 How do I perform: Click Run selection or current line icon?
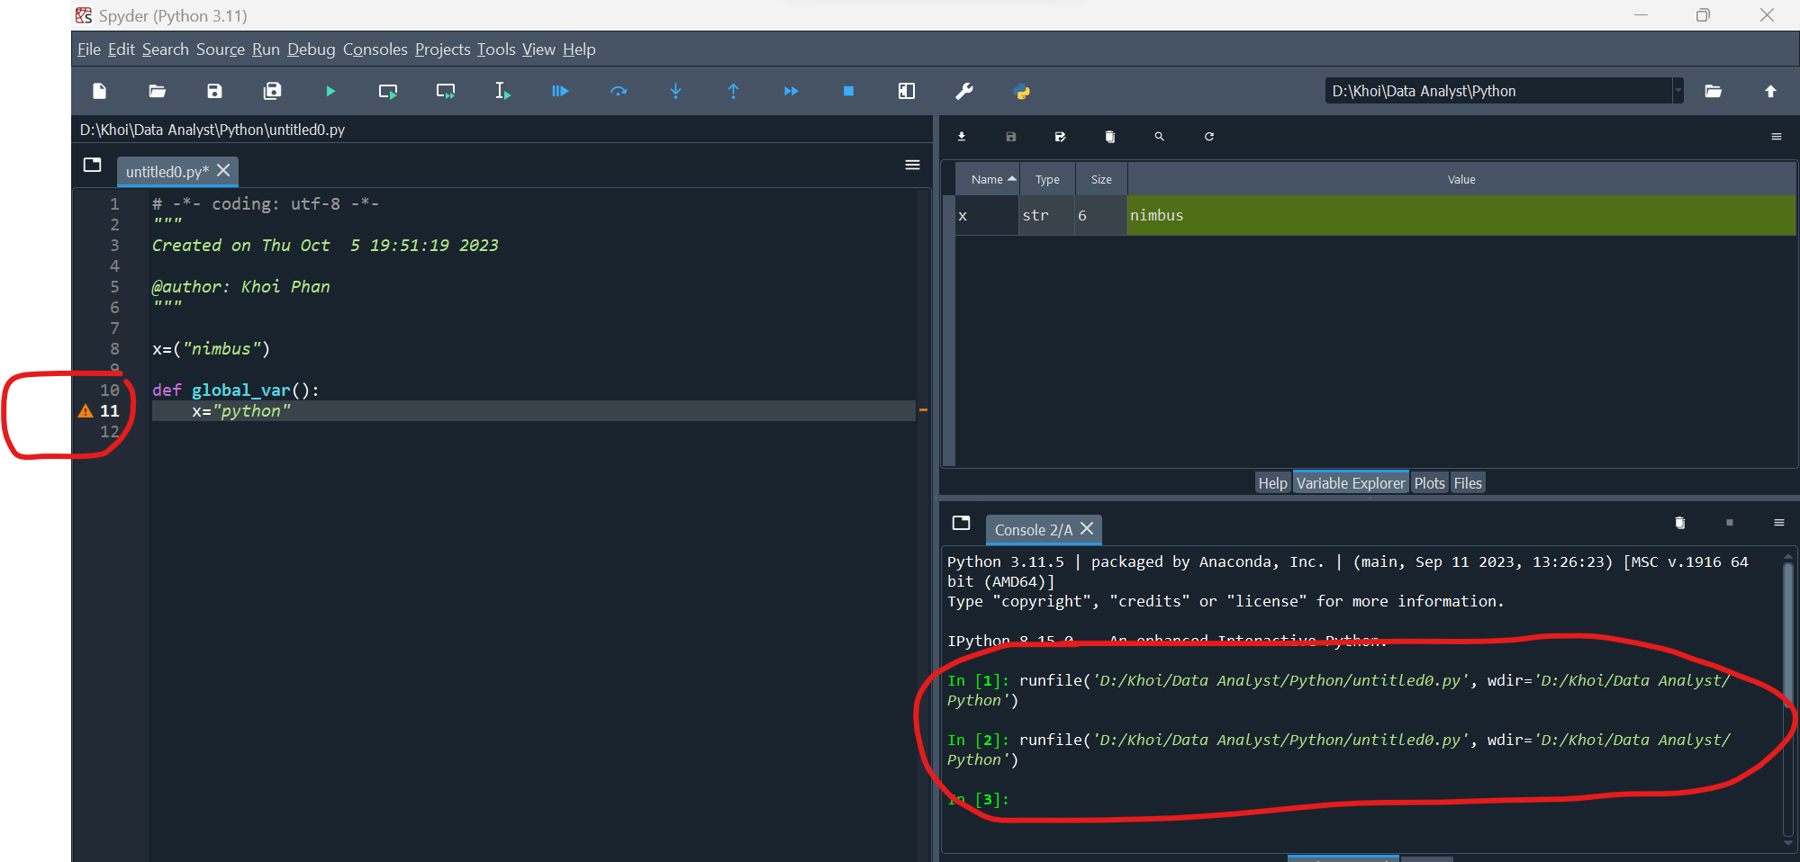[502, 91]
